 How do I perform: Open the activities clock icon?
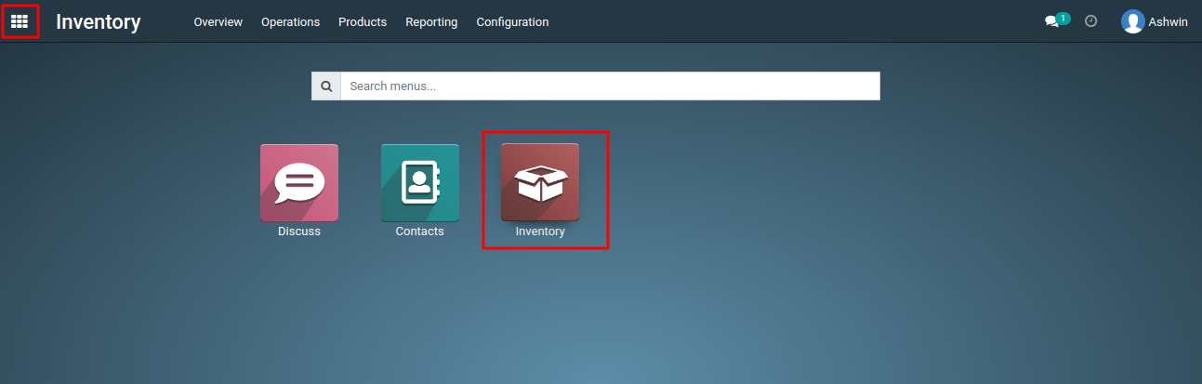click(x=1091, y=21)
